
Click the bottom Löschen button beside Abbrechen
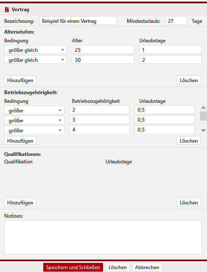118,267
